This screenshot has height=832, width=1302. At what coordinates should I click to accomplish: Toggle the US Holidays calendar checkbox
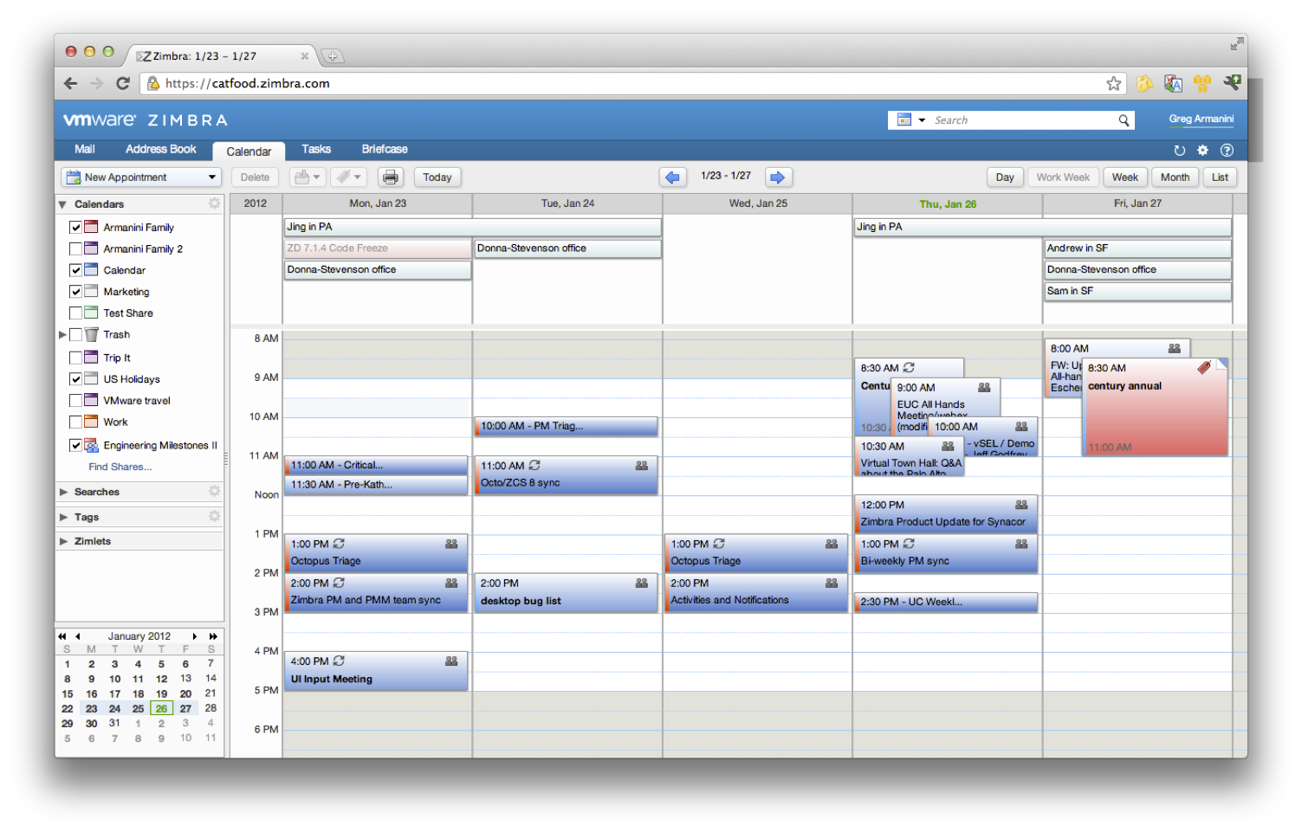tap(76, 379)
